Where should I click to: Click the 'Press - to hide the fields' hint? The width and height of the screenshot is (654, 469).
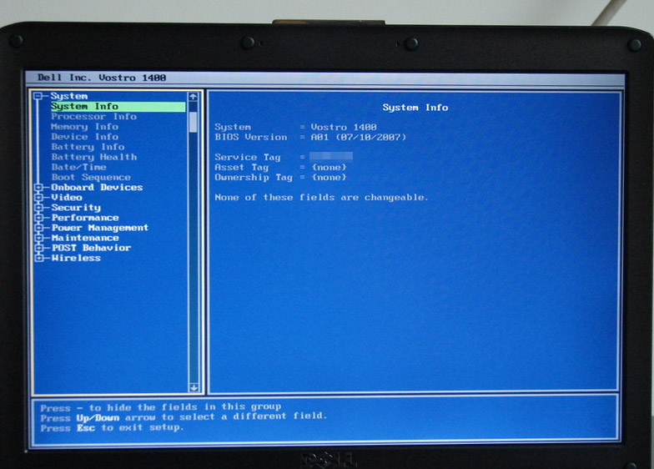point(160,407)
